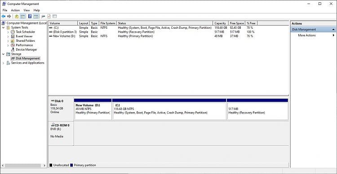
Task: Click More Actions in Actions pane
Action: tap(307, 35)
